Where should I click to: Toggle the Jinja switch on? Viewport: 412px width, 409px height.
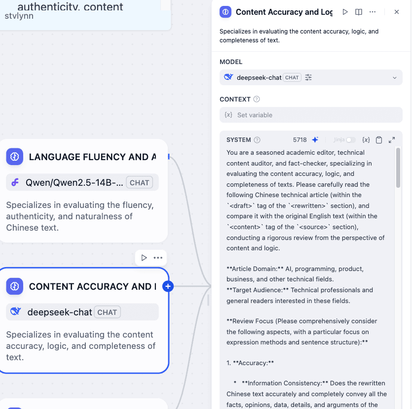click(351, 140)
